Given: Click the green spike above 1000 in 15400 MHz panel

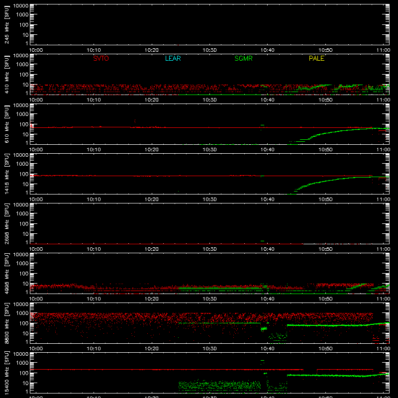Looking at the screenshot, I should tap(262, 360).
